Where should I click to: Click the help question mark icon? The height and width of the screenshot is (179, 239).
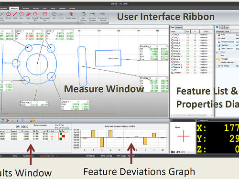(22, 121)
